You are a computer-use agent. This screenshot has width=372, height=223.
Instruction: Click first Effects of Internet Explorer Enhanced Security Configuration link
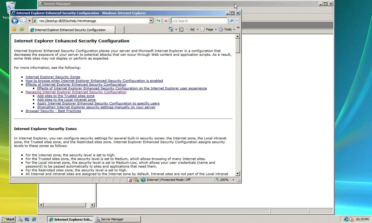pos(76,84)
